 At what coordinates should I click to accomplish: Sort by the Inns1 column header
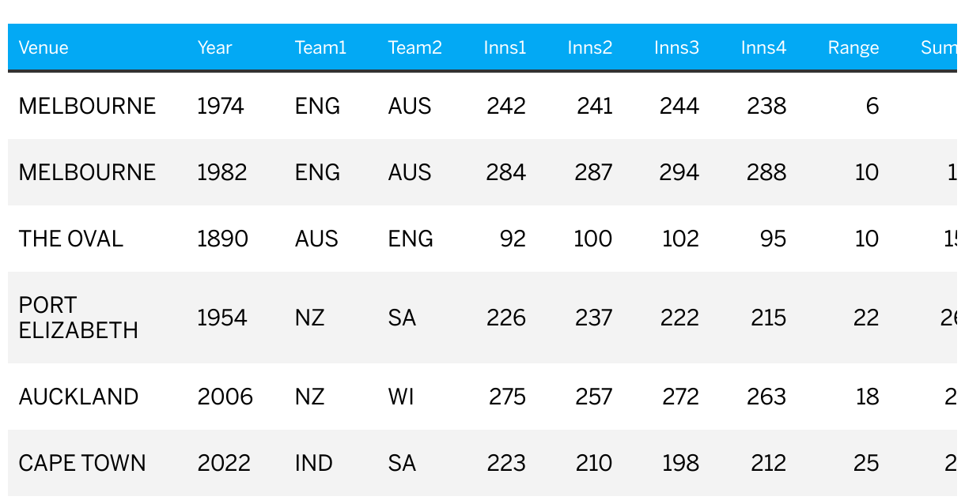[505, 47]
